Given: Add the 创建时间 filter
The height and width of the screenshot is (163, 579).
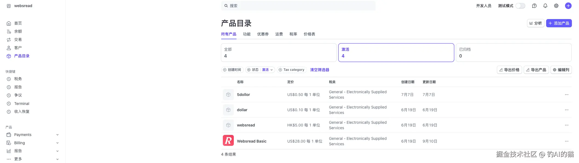Looking at the screenshot, I should tap(232, 70).
